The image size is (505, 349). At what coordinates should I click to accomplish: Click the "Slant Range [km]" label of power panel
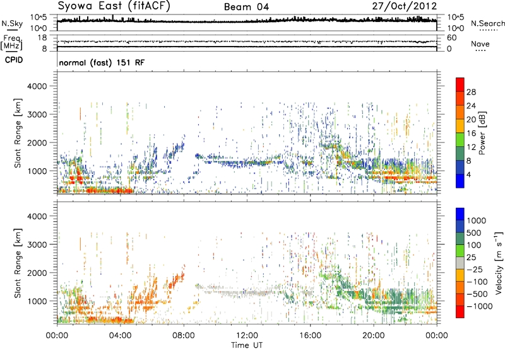pyautogui.click(x=18, y=133)
